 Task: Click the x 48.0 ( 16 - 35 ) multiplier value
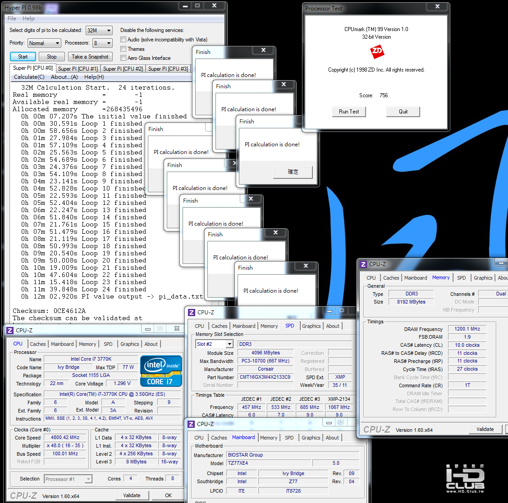click(x=65, y=445)
